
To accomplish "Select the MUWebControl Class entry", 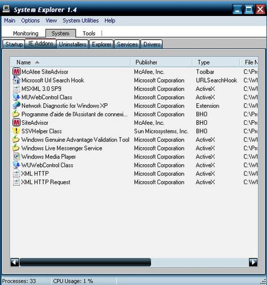I will [47, 97].
